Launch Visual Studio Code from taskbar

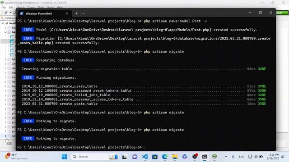click(x=145, y=157)
